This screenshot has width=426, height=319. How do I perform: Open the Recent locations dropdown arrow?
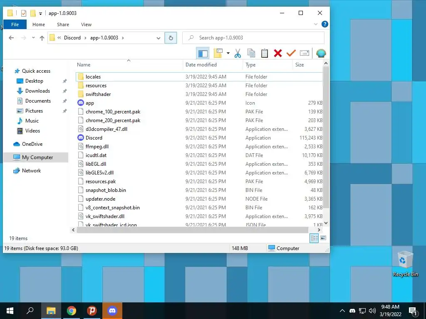point(33,38)
